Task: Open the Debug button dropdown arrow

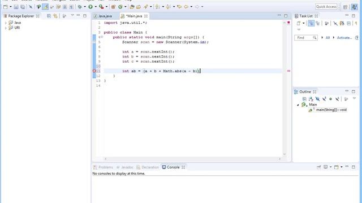Action: [85, 7]
